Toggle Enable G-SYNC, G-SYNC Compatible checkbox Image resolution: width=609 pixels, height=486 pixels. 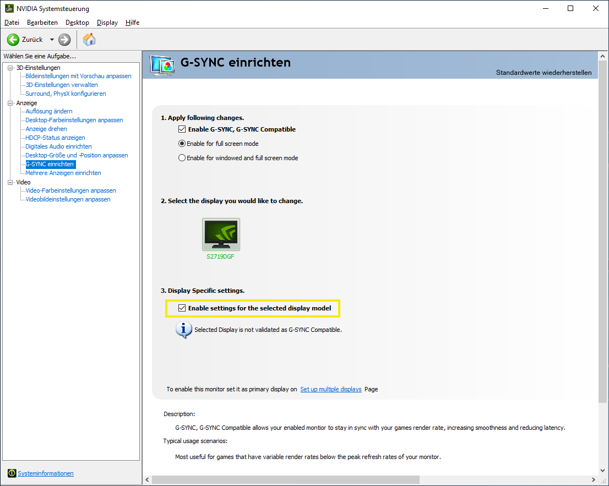coord(182,129)
